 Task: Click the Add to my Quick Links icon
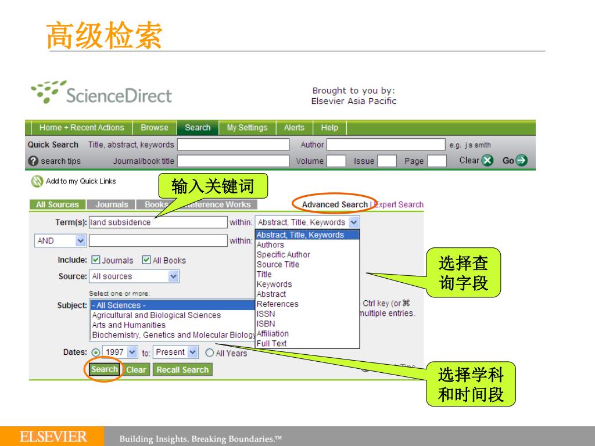click(x=37, y=181)
